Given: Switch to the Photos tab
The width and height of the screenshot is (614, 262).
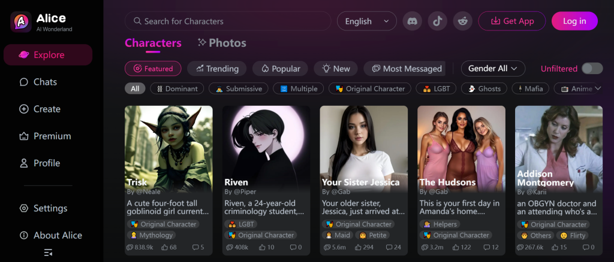Looking at the screenshot, I should coord(222,43).
